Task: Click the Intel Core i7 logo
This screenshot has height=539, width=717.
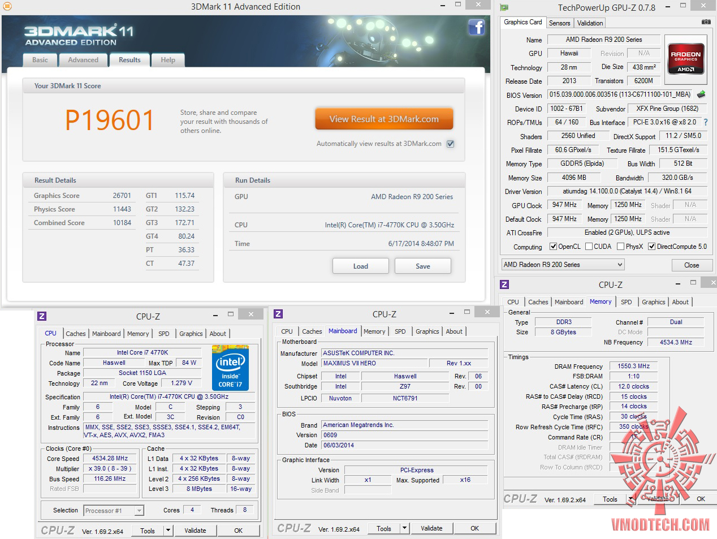Action: tap(230, 368)
